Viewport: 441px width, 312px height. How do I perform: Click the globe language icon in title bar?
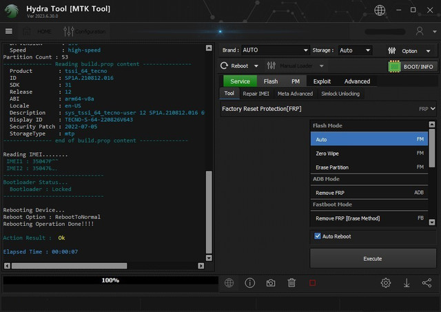click(380, 10)
